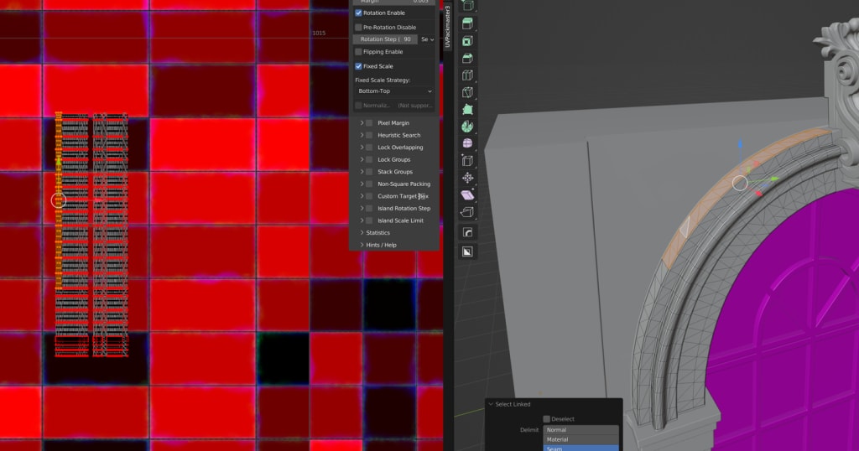Select the Poly Build tool
859x451 pixels.
pos(467,110)
